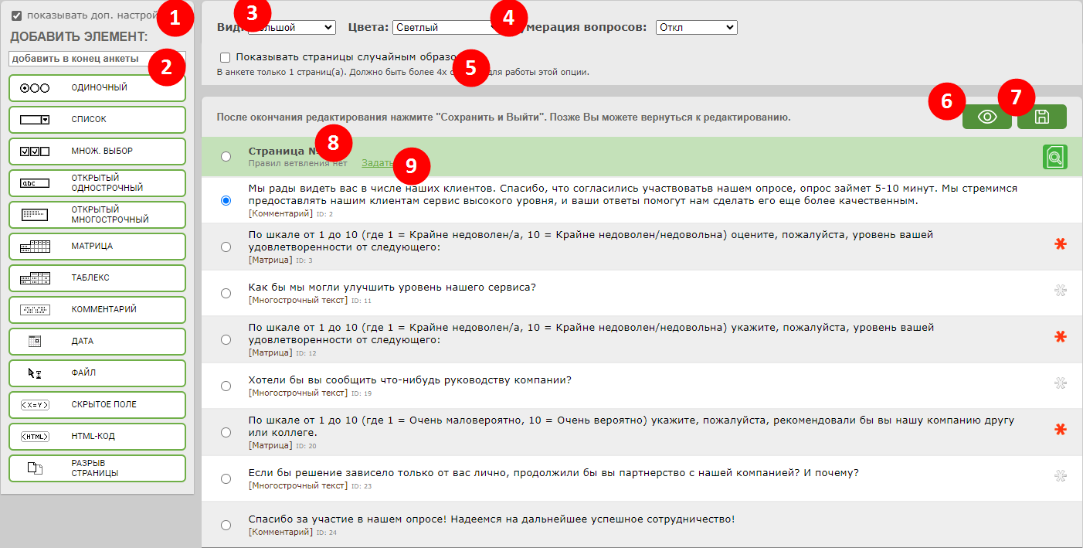Click the eye preview button

coord(986,117)
